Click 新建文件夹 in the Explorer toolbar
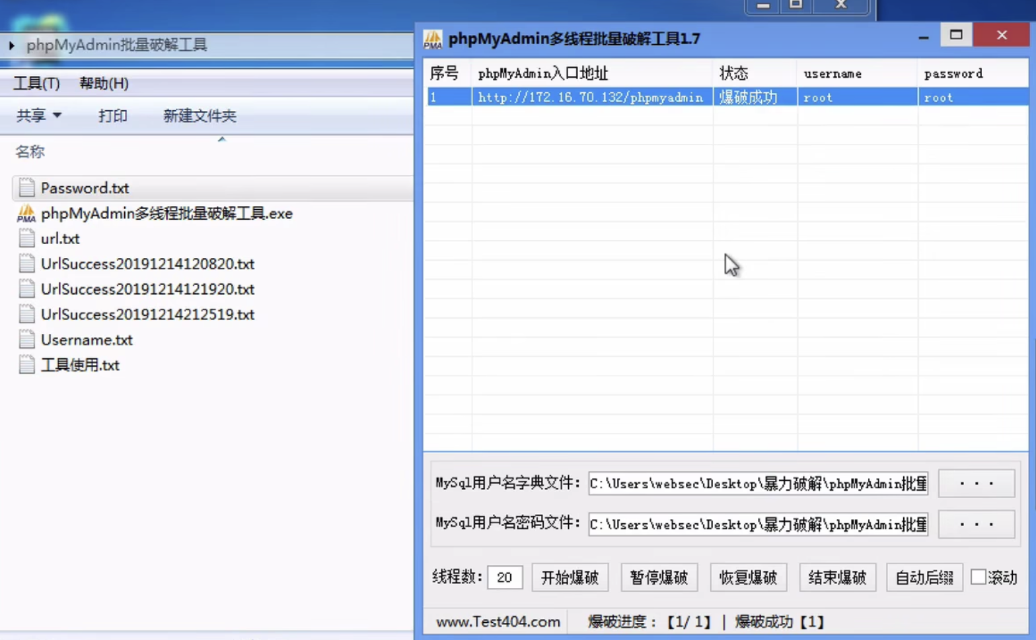Image resolution: width=1036 pixels, height=640 pixels. click(x=200, y=115)
